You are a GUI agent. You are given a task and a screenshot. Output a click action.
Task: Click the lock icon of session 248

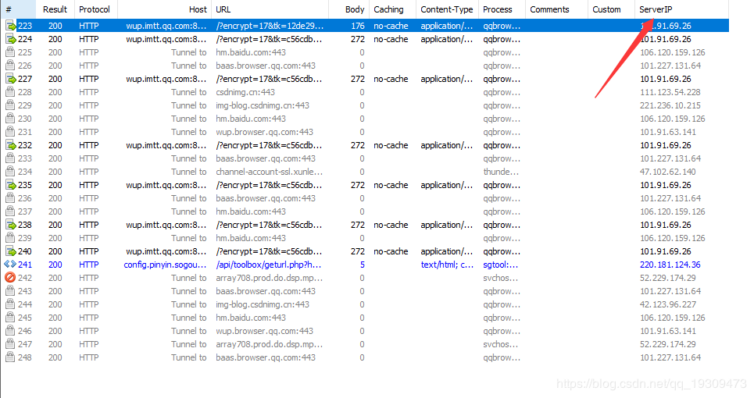click(x=10, y=357)
